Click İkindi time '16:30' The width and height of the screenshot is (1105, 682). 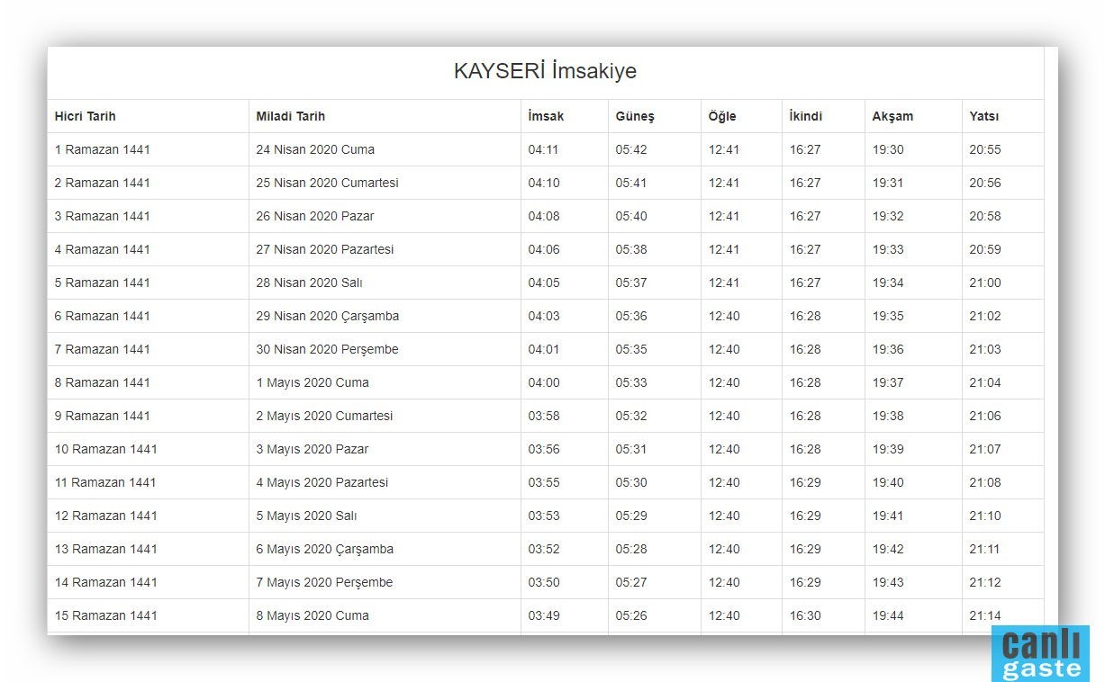805,615
